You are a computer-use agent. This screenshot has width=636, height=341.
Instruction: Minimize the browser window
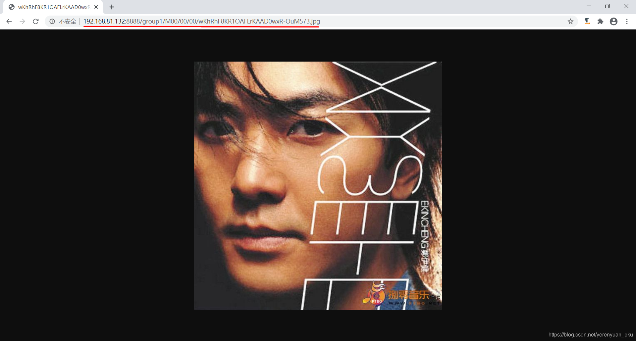(589, 6)
